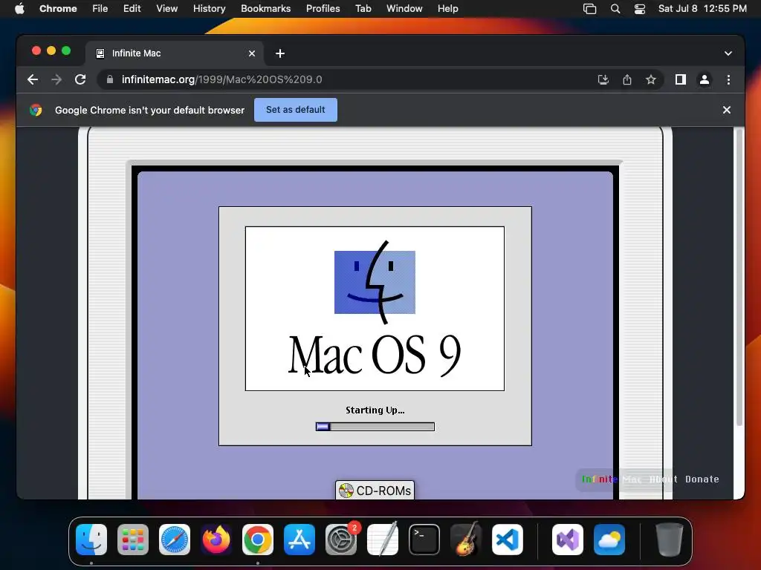
Task: Open the Bookmarks menu
Action: (x=266, y=9)
